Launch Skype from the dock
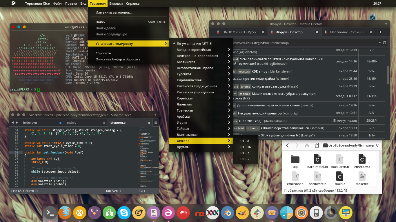Screen dimensions: 396x222 click(x=124, y=213)
